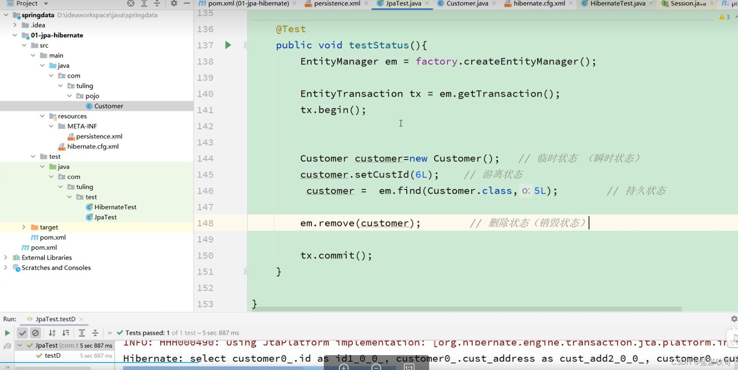The image size is (738, 370).
Task: Hide the Project tool window
Action: 187,4
